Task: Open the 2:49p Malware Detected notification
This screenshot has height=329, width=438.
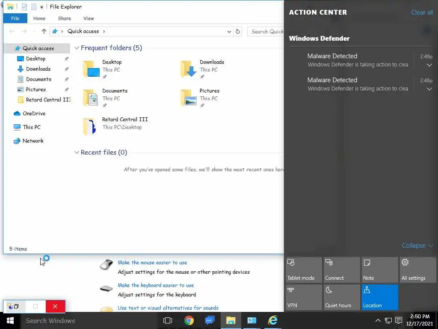Action: click(x=358, y=60)
